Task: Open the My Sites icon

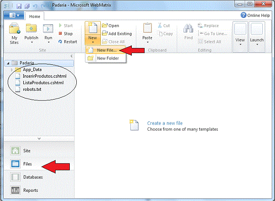Action: (x=15, y=29)
